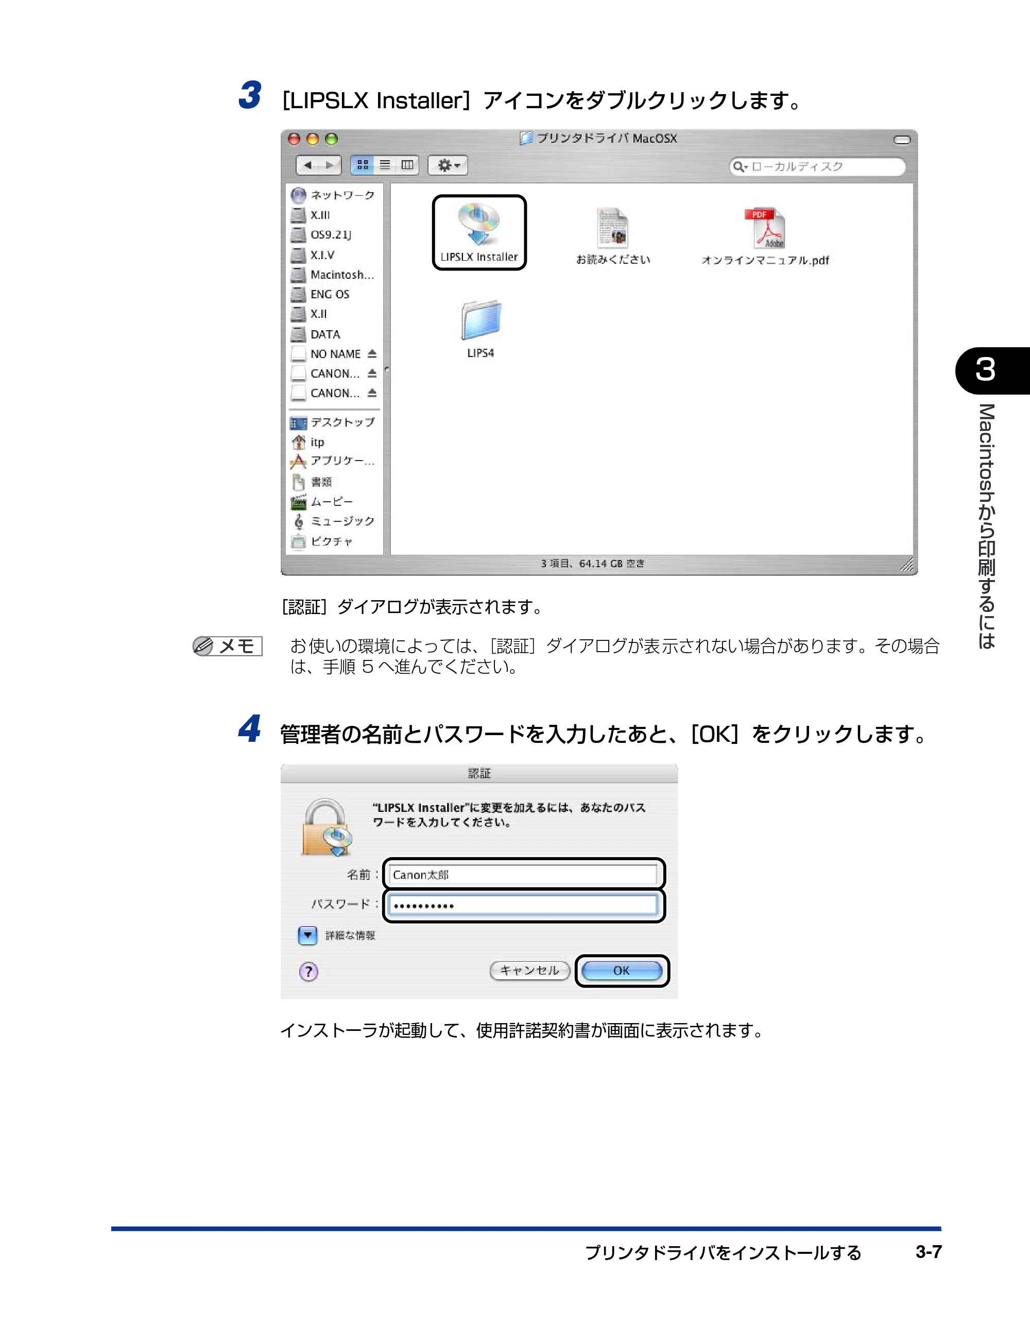Viewport: 1030px width, 1325px height.
Task: Open デスクトップ in the sidebar
Action: click(332, 422)
